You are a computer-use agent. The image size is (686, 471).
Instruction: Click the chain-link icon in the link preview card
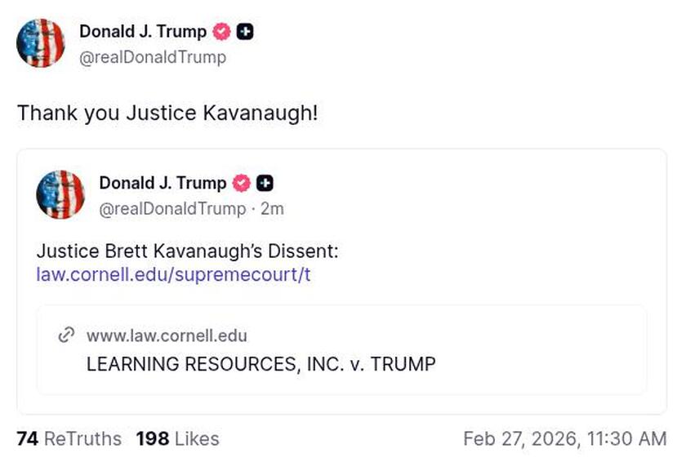pyautogui.click(x=66, y=335)
